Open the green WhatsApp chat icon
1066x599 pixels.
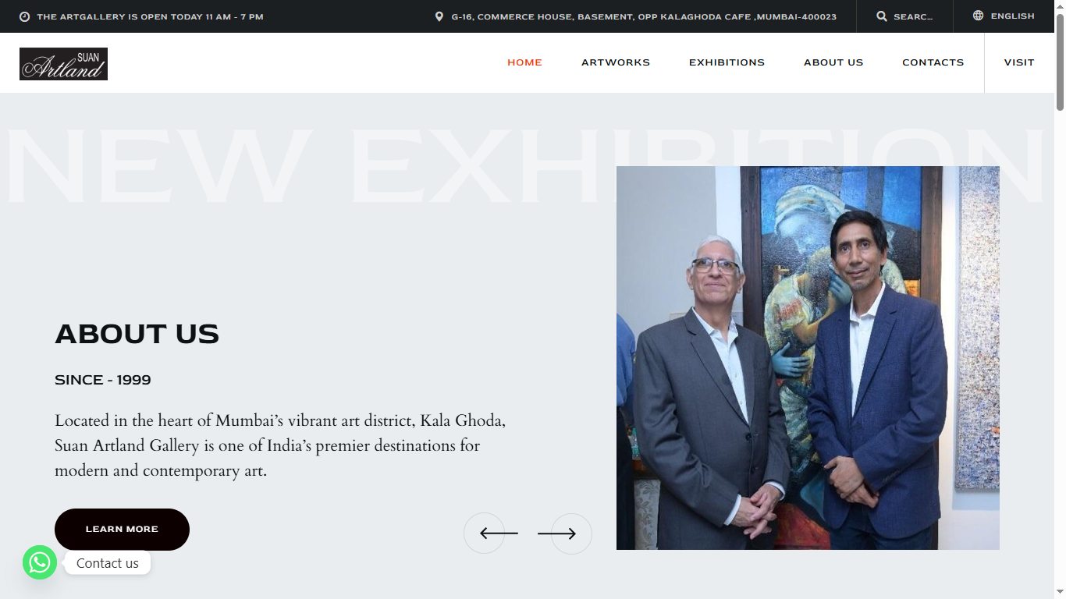[40, 562]
